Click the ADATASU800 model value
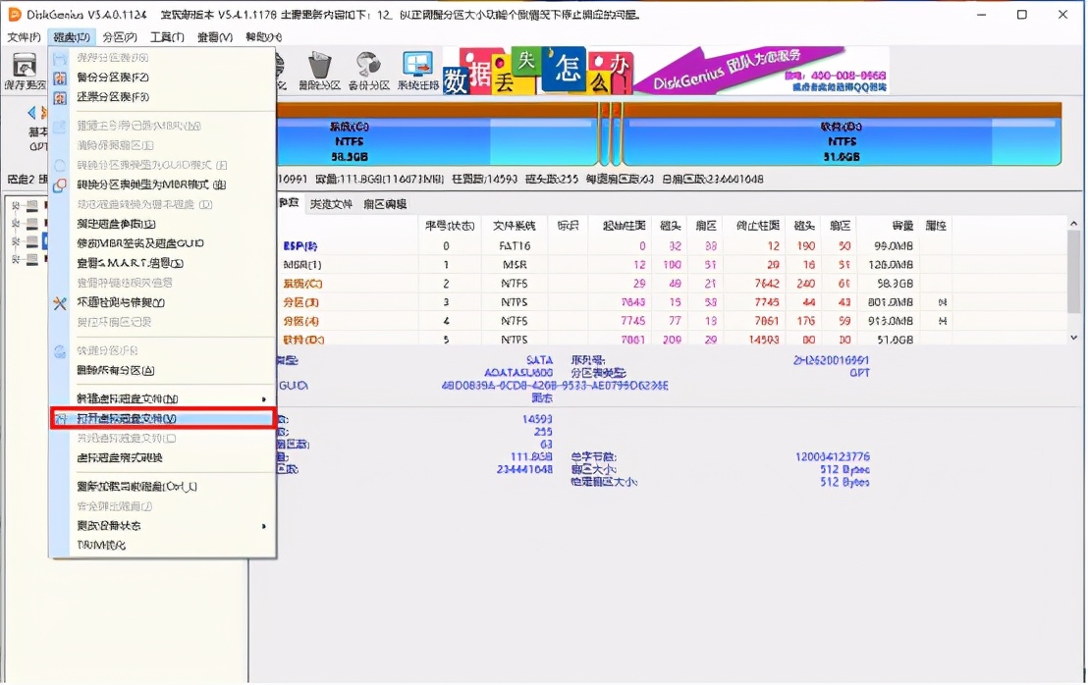The height and width of the screenshot is (685, 1088). click(x=518, y=372)
